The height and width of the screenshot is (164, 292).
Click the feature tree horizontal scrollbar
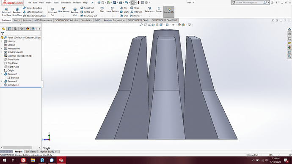click(x=18, y=148)
